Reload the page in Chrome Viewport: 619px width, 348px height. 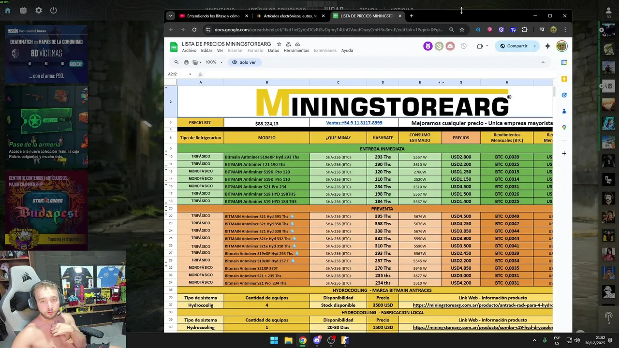pos(194,29)
